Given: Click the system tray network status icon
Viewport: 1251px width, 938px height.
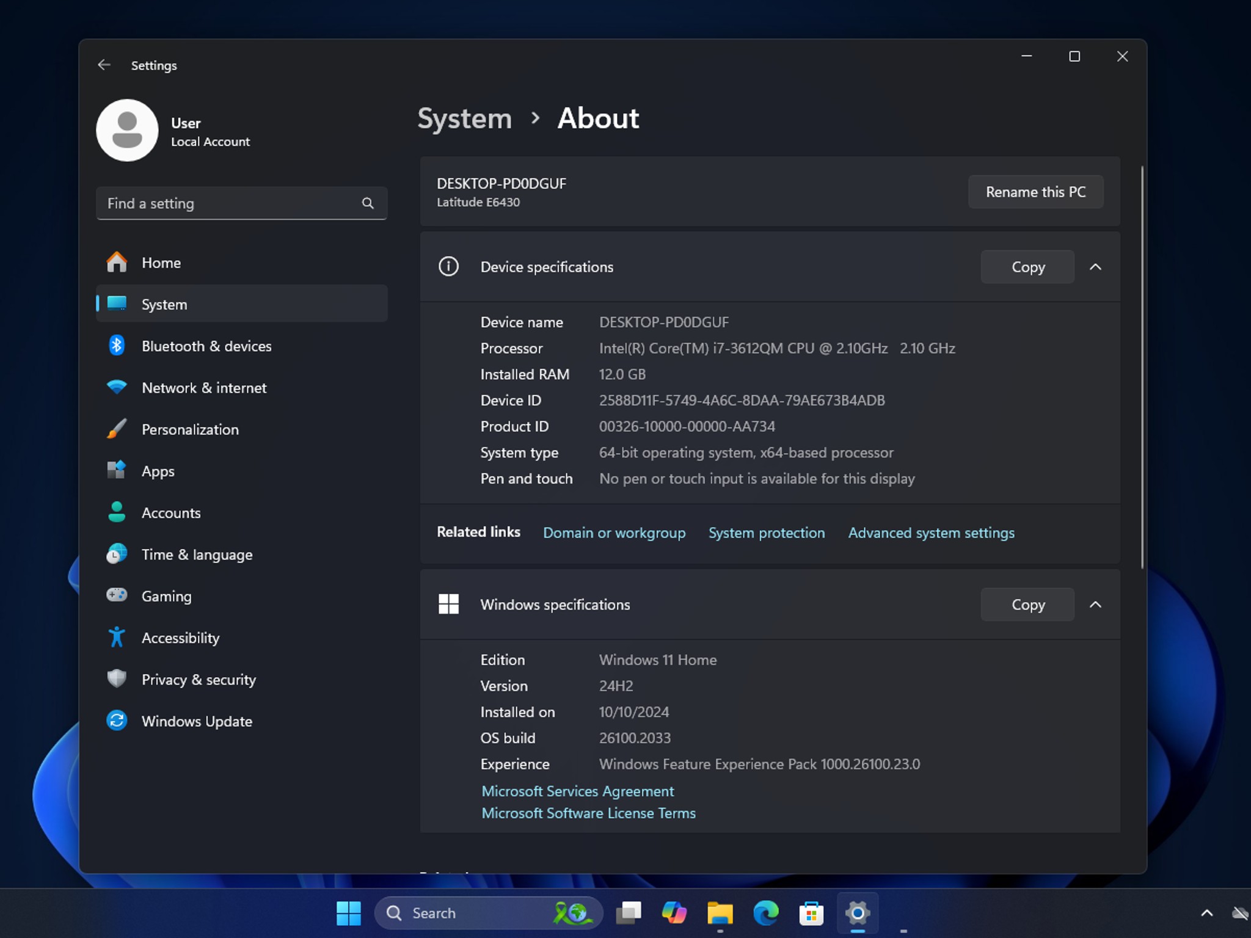Looking at the screenshot, I should coord(1240,913).
